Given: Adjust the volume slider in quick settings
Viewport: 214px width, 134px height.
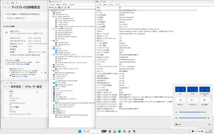Looking at the screenshot, I should pos(192,118).
